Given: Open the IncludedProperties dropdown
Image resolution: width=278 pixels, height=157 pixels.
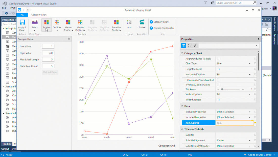Looking at the screenshot, I should (249, 117).
